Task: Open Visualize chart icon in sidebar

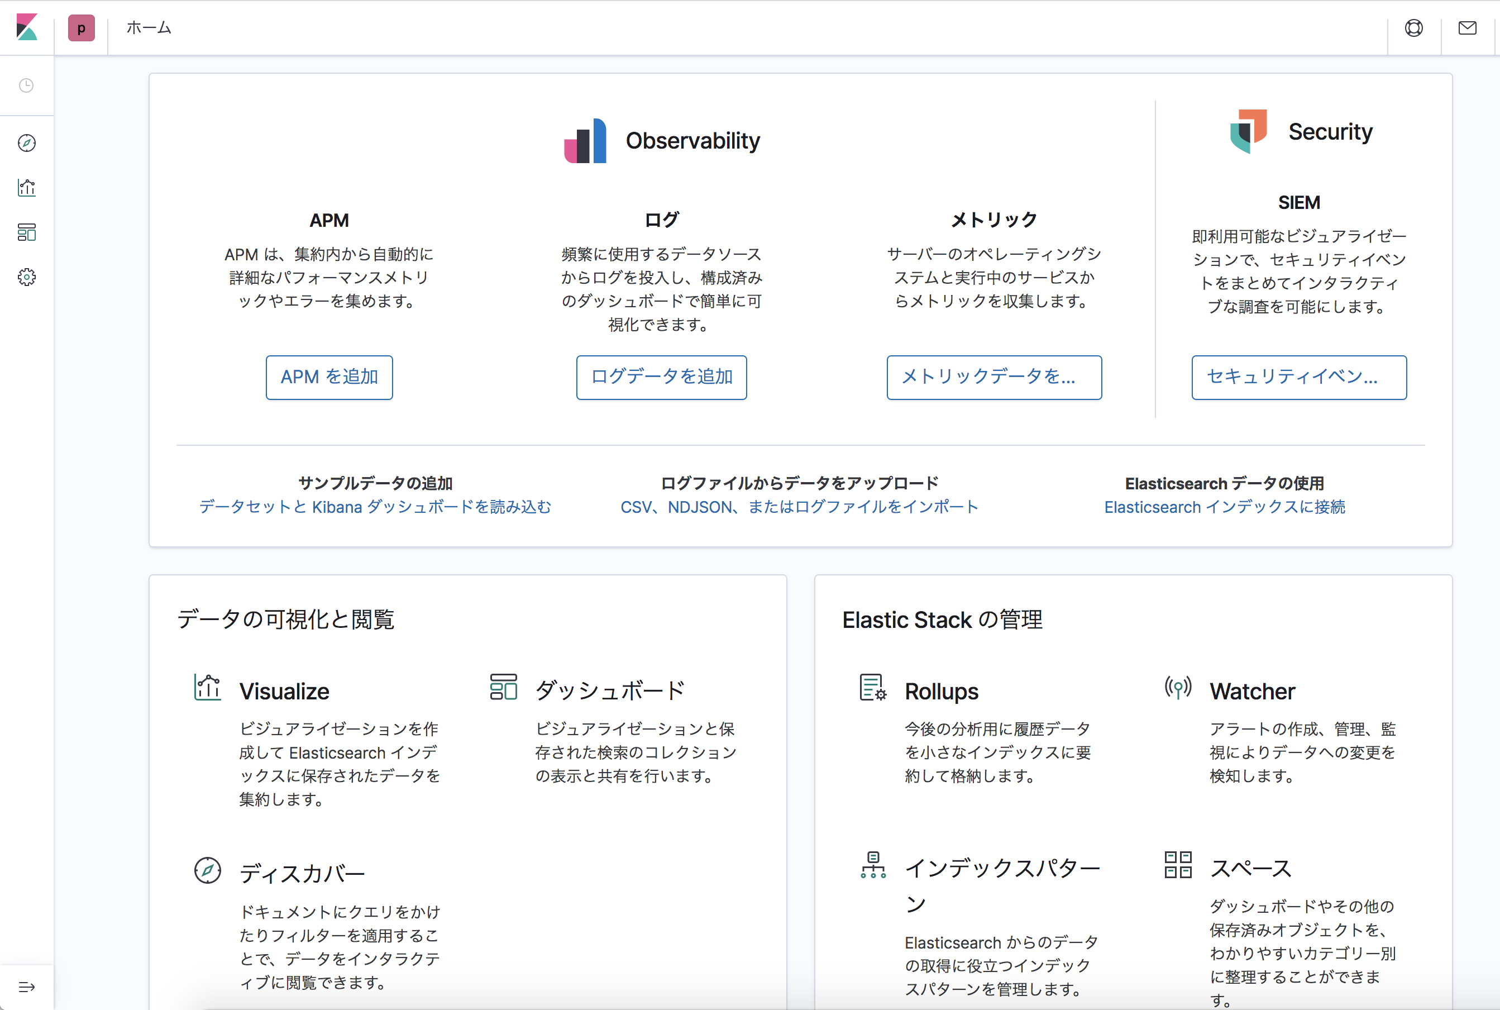Action: click(x=26, y=188)
